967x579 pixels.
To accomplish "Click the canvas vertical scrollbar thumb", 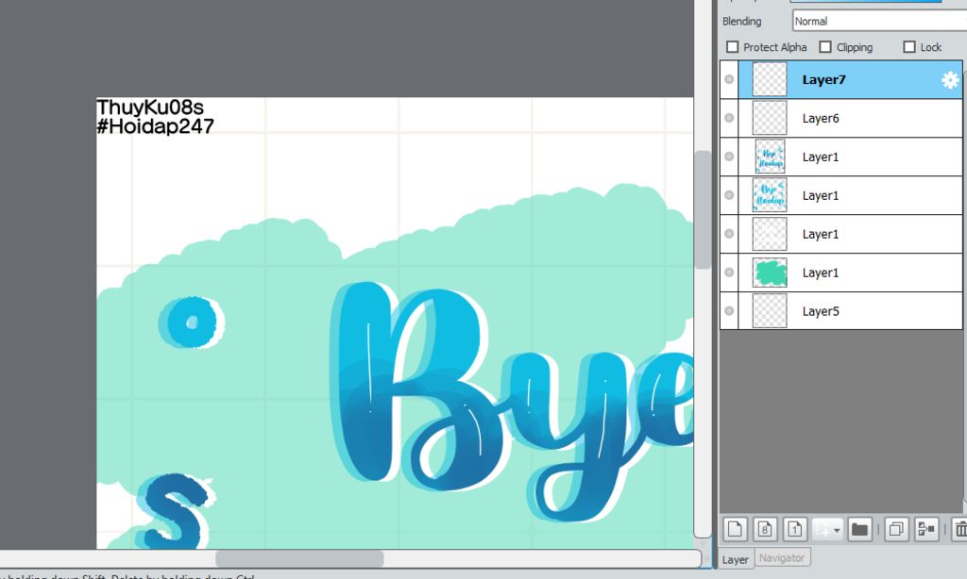I will point(703,209).
